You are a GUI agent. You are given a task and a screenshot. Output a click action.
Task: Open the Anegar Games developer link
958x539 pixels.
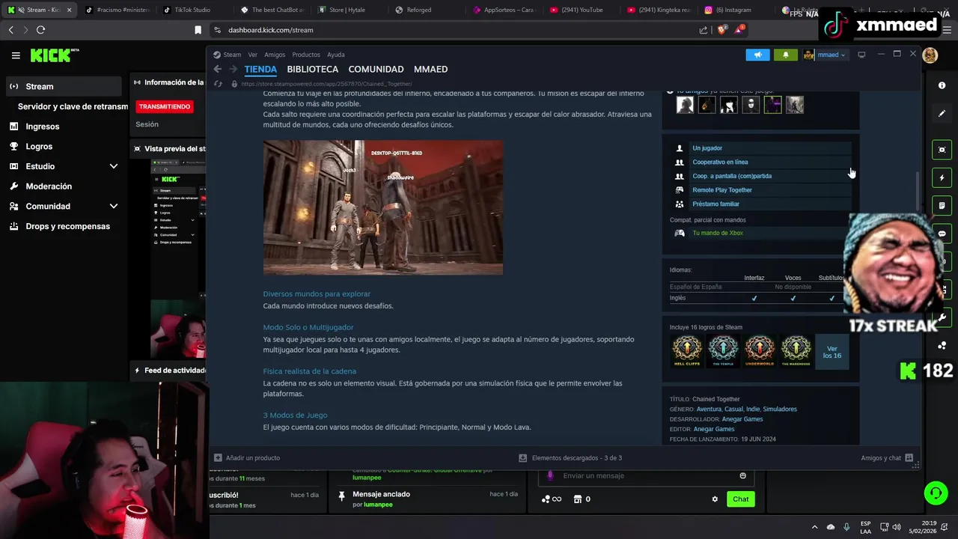(x=742, y=419)
